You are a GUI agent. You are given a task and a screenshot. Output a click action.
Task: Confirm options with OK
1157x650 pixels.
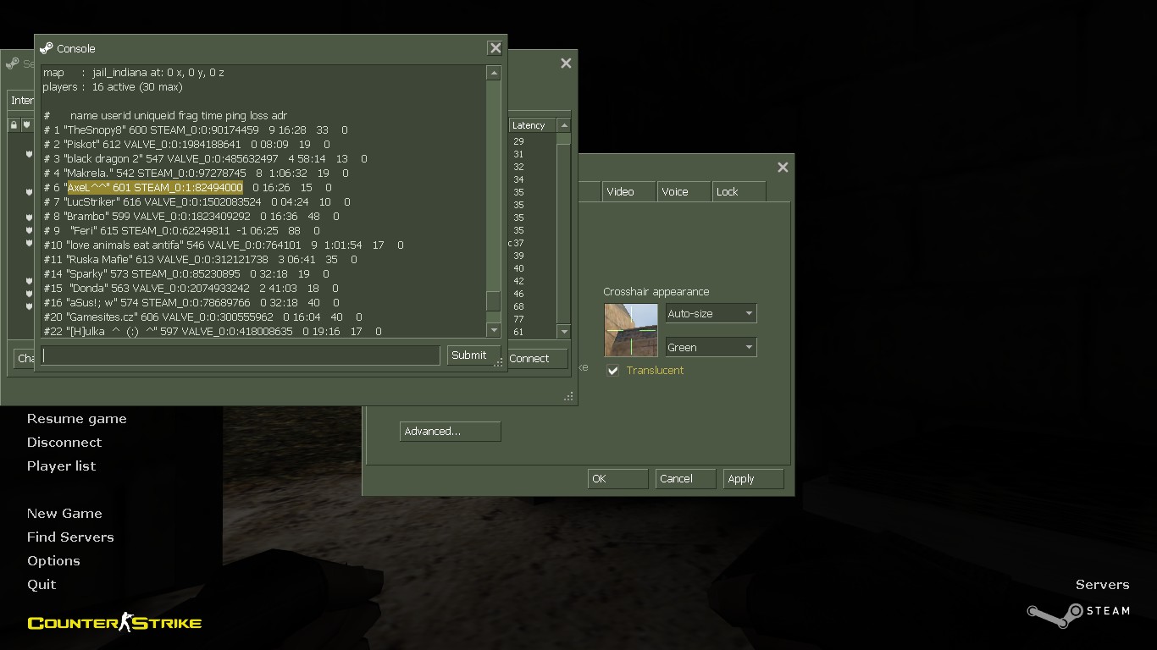click(617, 479)
